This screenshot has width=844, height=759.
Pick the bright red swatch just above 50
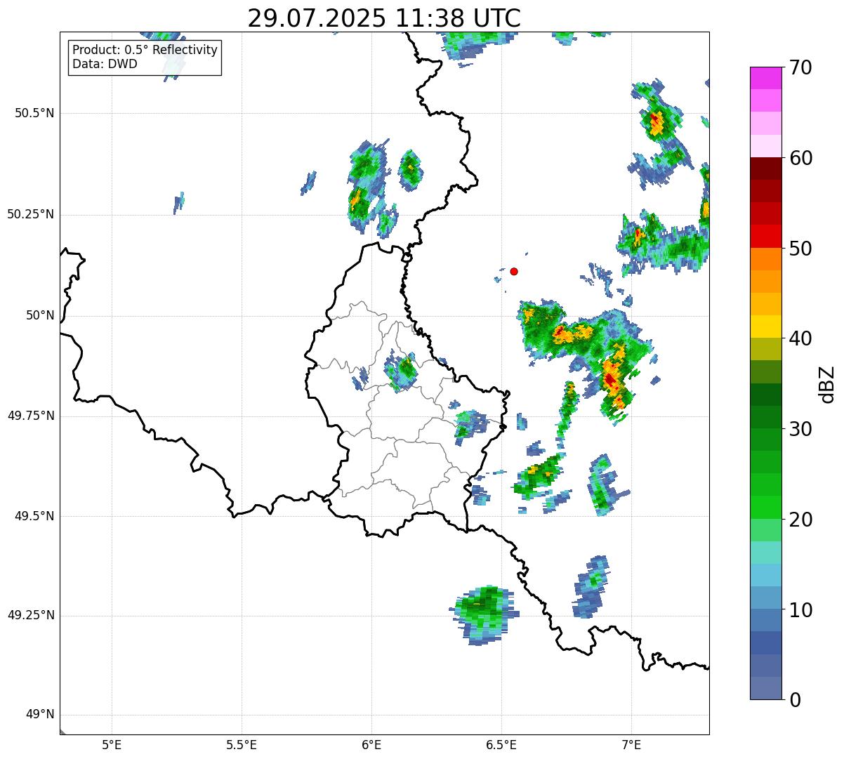click(x=766, y=236)
